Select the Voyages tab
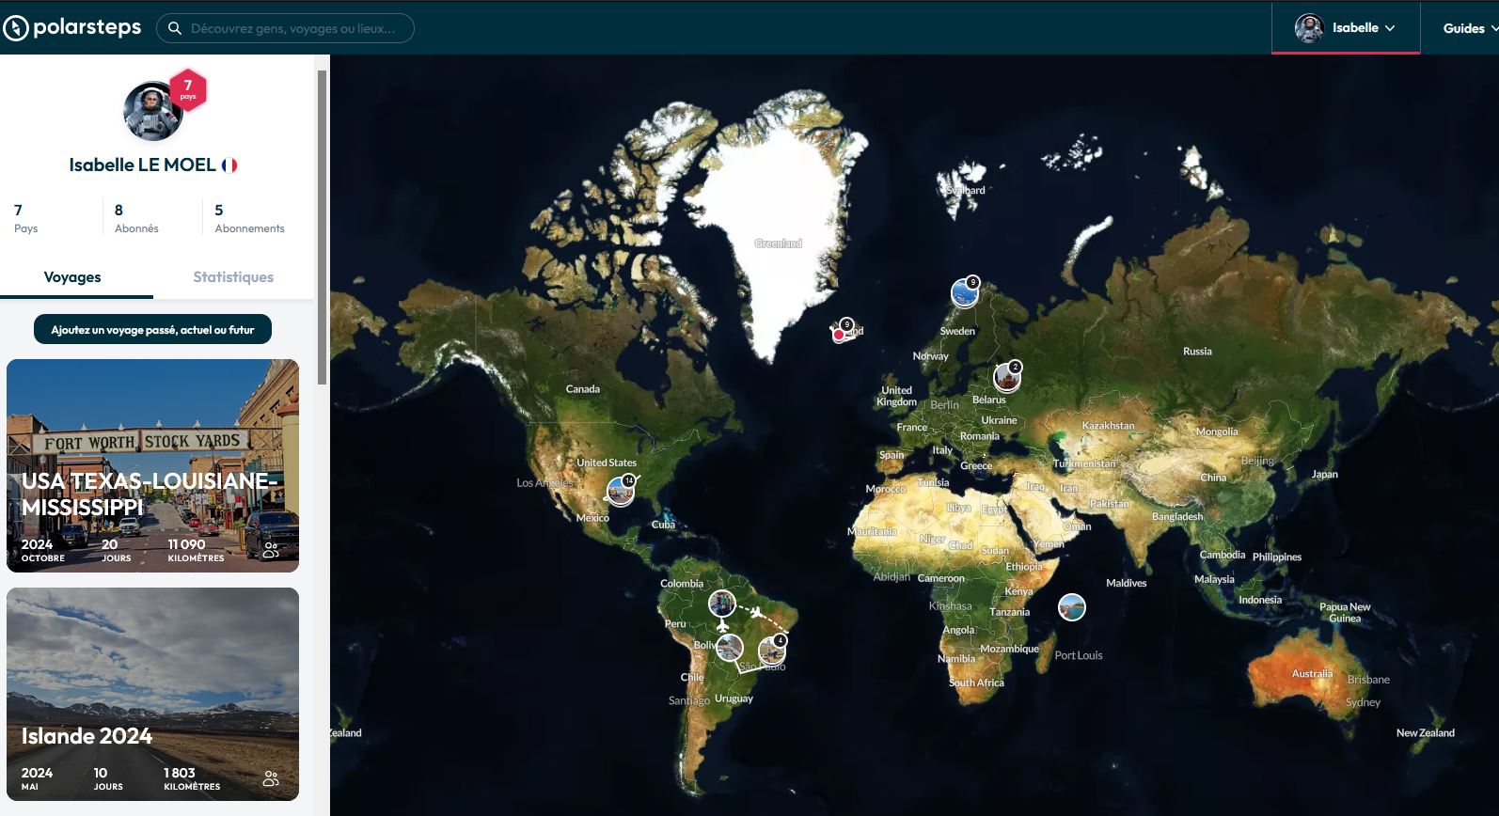1499x816 pixels. [x=72, y=277]
